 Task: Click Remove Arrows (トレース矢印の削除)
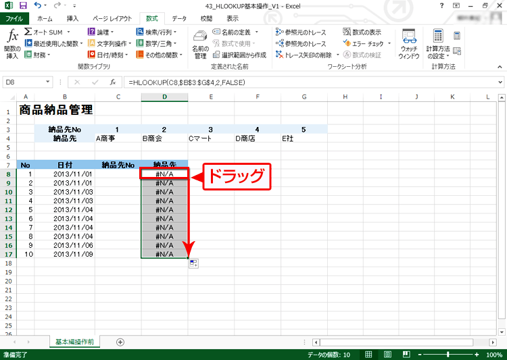point(304,55)
